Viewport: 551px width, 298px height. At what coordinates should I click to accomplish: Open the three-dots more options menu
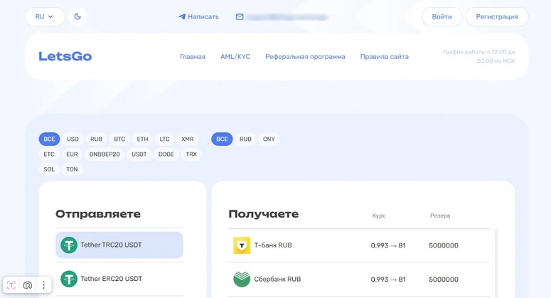[43, 285]
